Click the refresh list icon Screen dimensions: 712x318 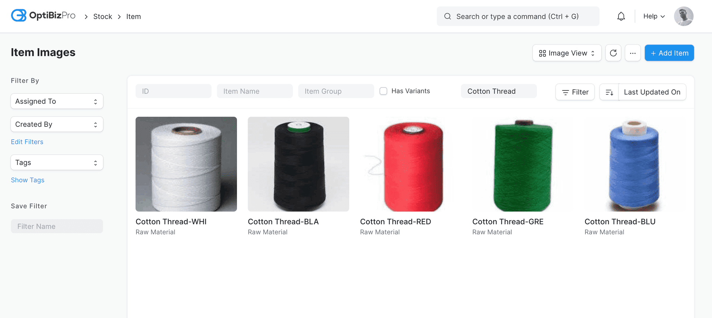[x=613, y=53]
